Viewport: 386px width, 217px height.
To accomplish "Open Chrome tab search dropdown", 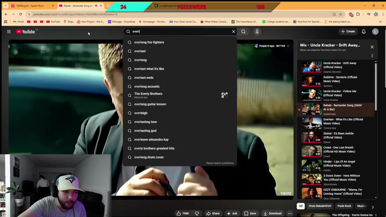I will point(5,6).
